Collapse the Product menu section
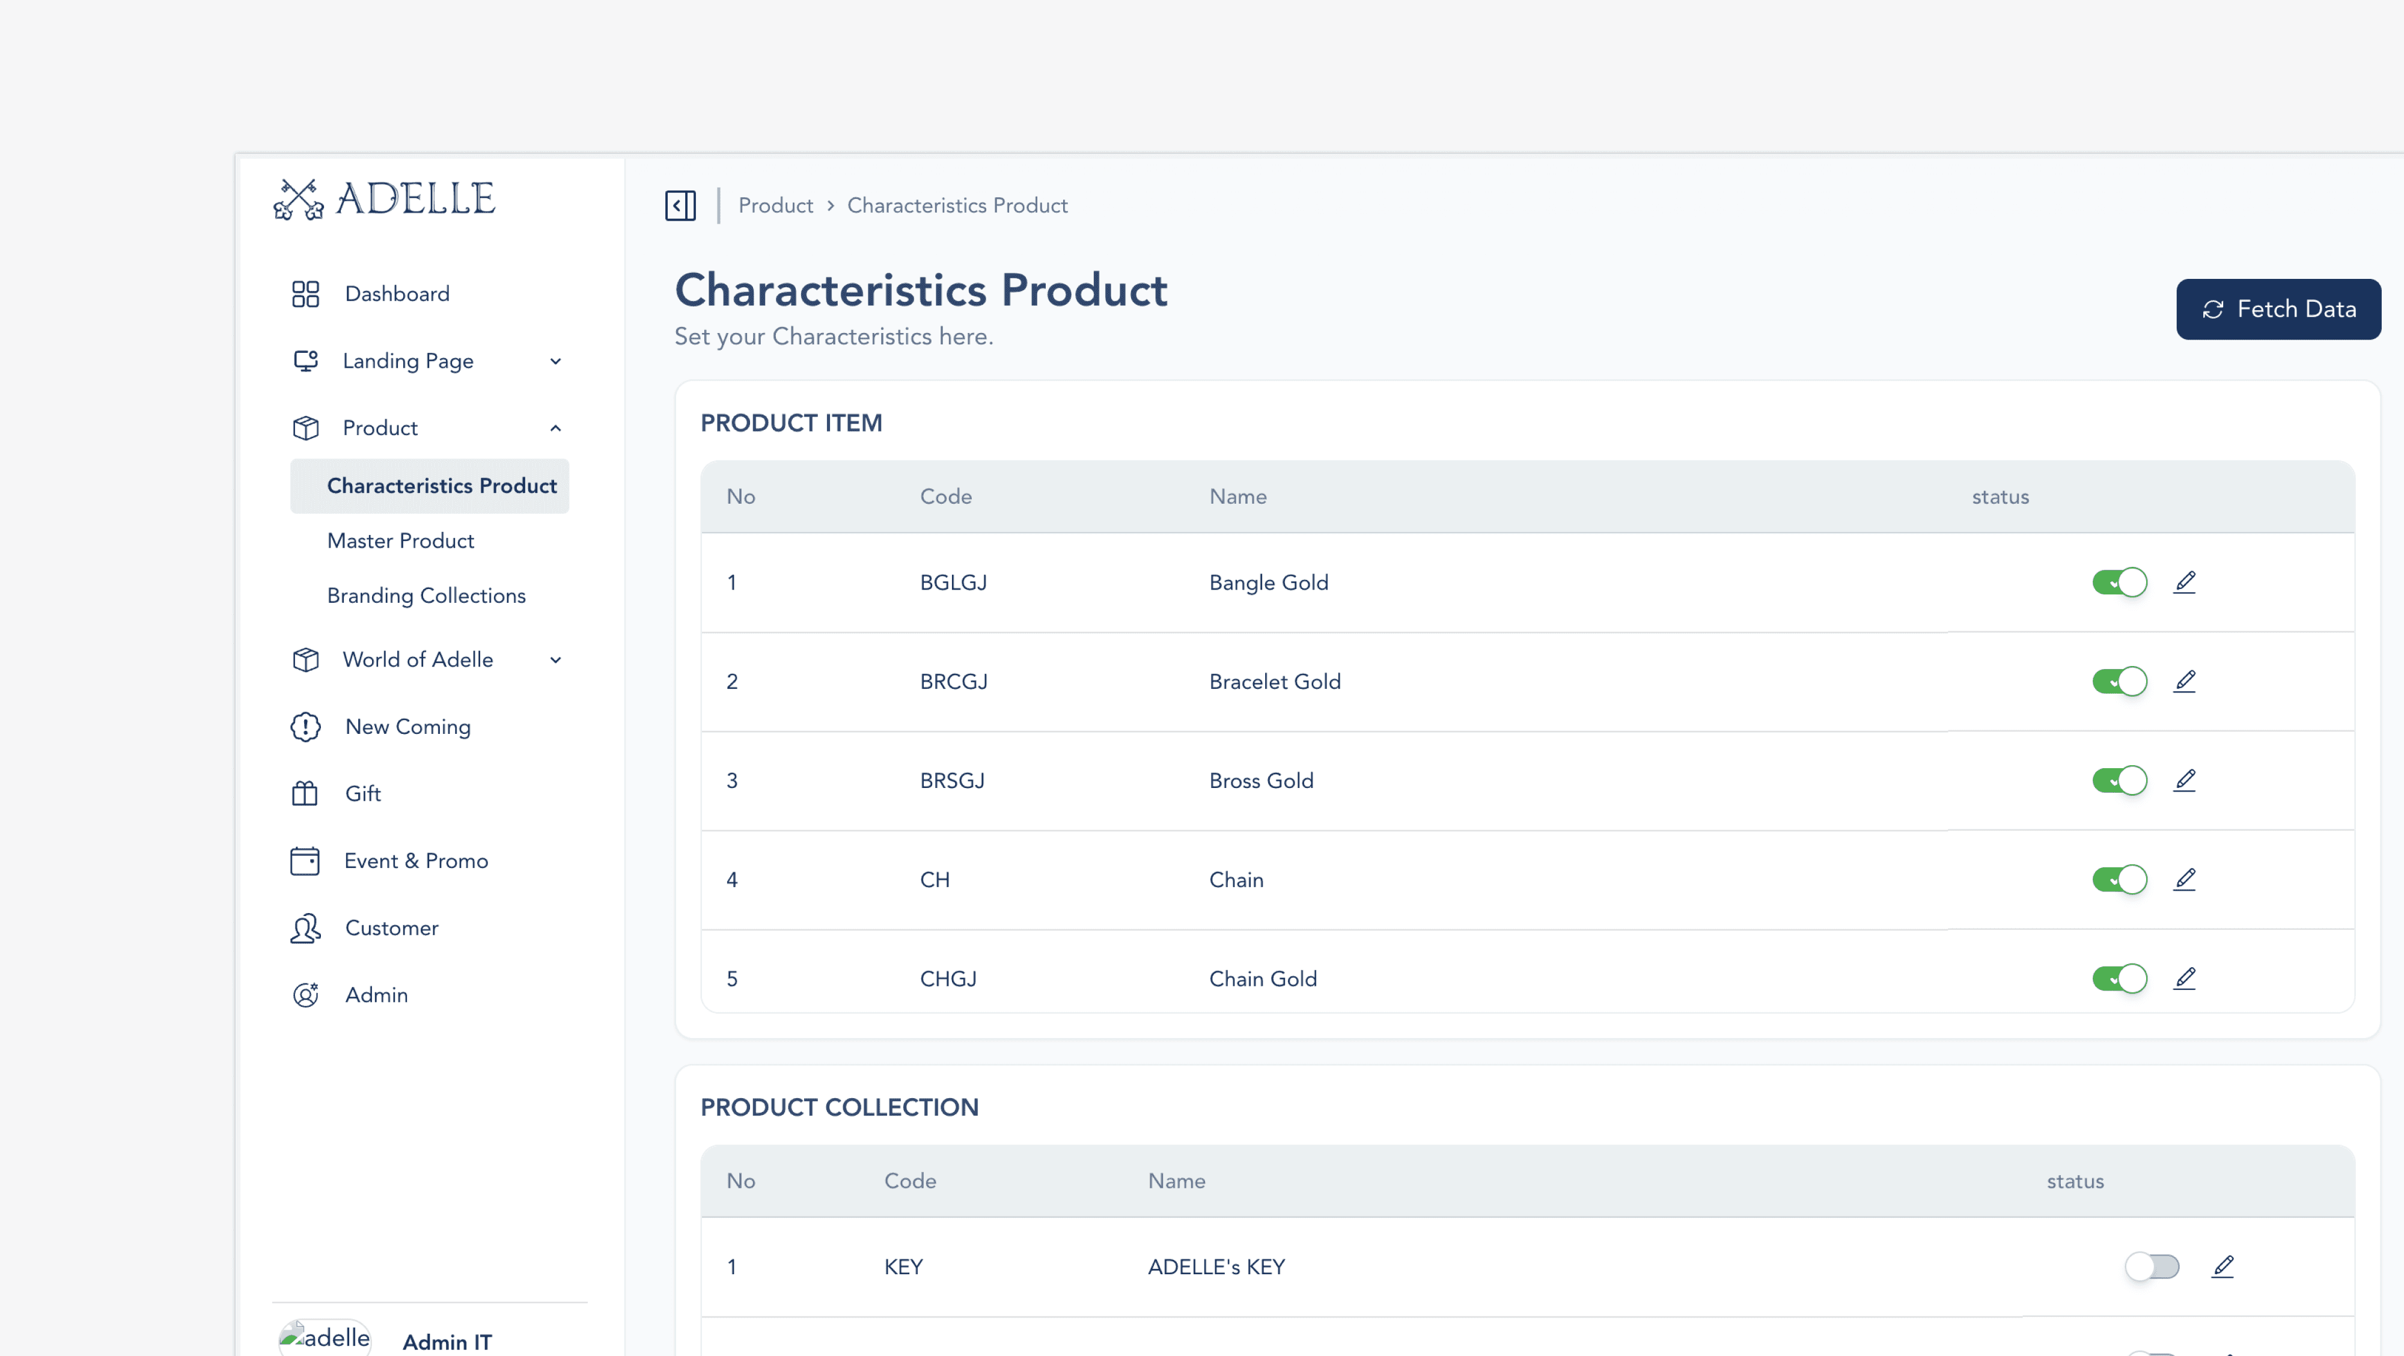Viewport: 2404px width, 1356px height. pyautogui.click(x=556, y=427)
